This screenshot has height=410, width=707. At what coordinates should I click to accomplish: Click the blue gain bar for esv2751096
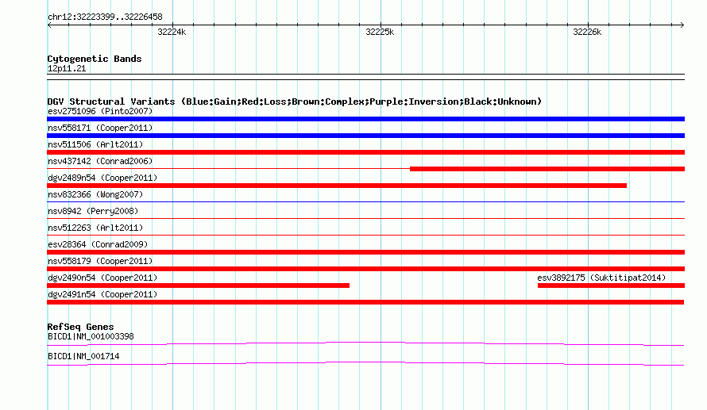click(x=365, y=119)
